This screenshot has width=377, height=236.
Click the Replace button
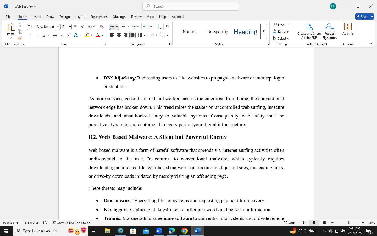[x=281, y=31]
